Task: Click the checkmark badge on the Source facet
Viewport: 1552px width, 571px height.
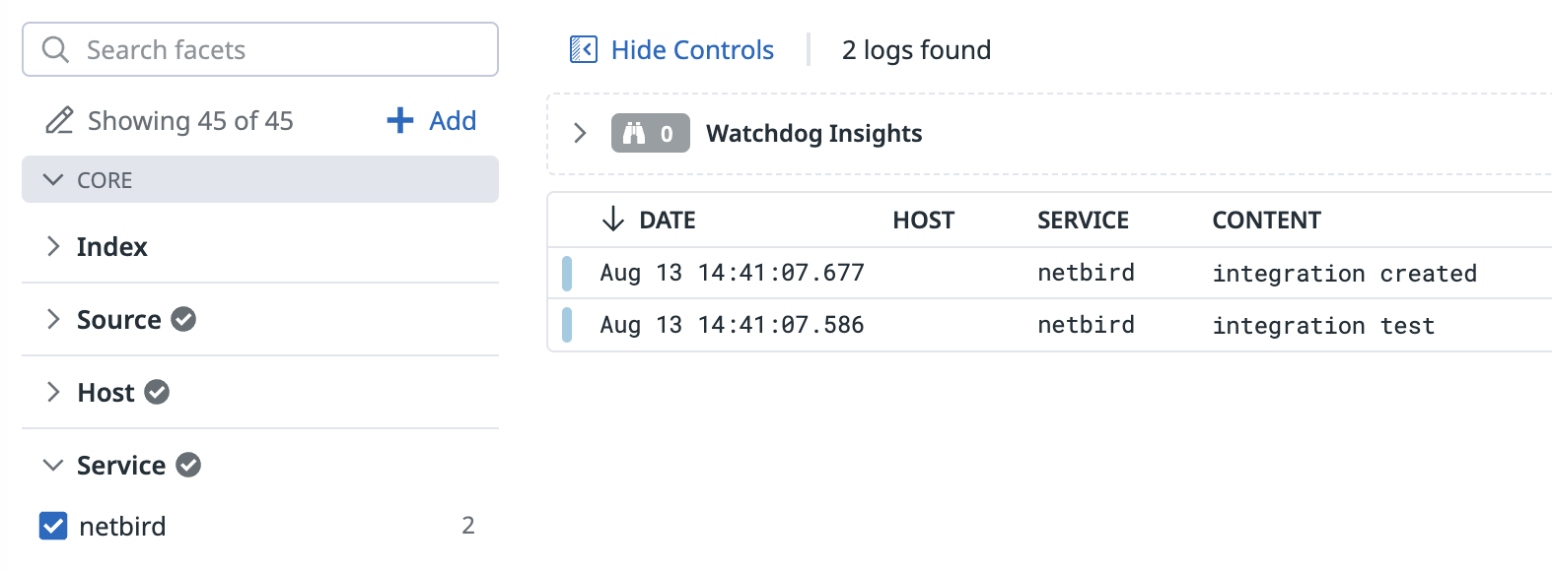Action: click(184, 319)
